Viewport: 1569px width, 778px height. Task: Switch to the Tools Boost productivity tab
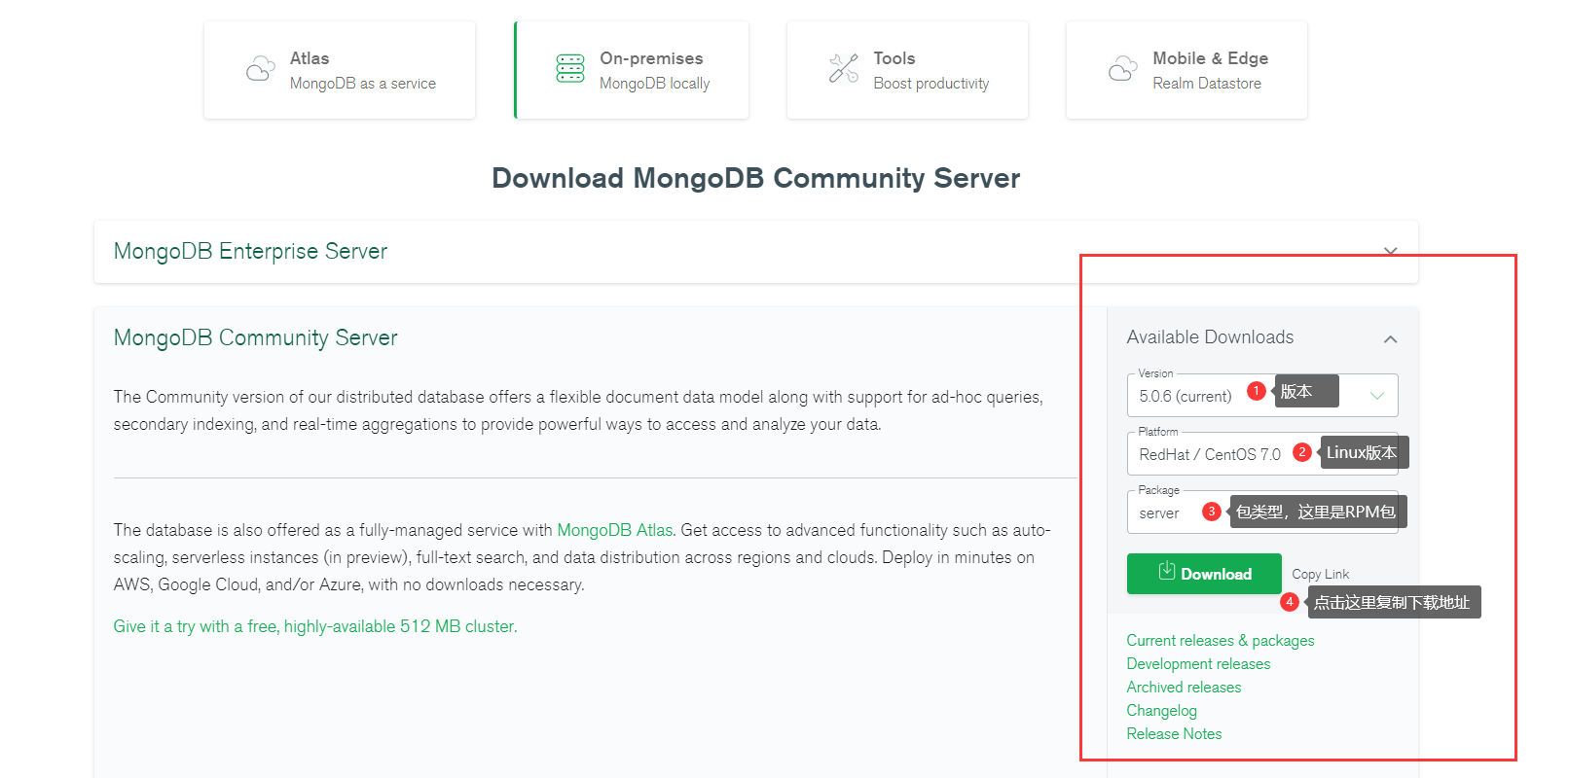tap(907, 70)
